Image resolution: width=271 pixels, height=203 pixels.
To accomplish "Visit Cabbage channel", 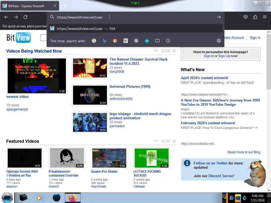I will [x=139, y=186].
